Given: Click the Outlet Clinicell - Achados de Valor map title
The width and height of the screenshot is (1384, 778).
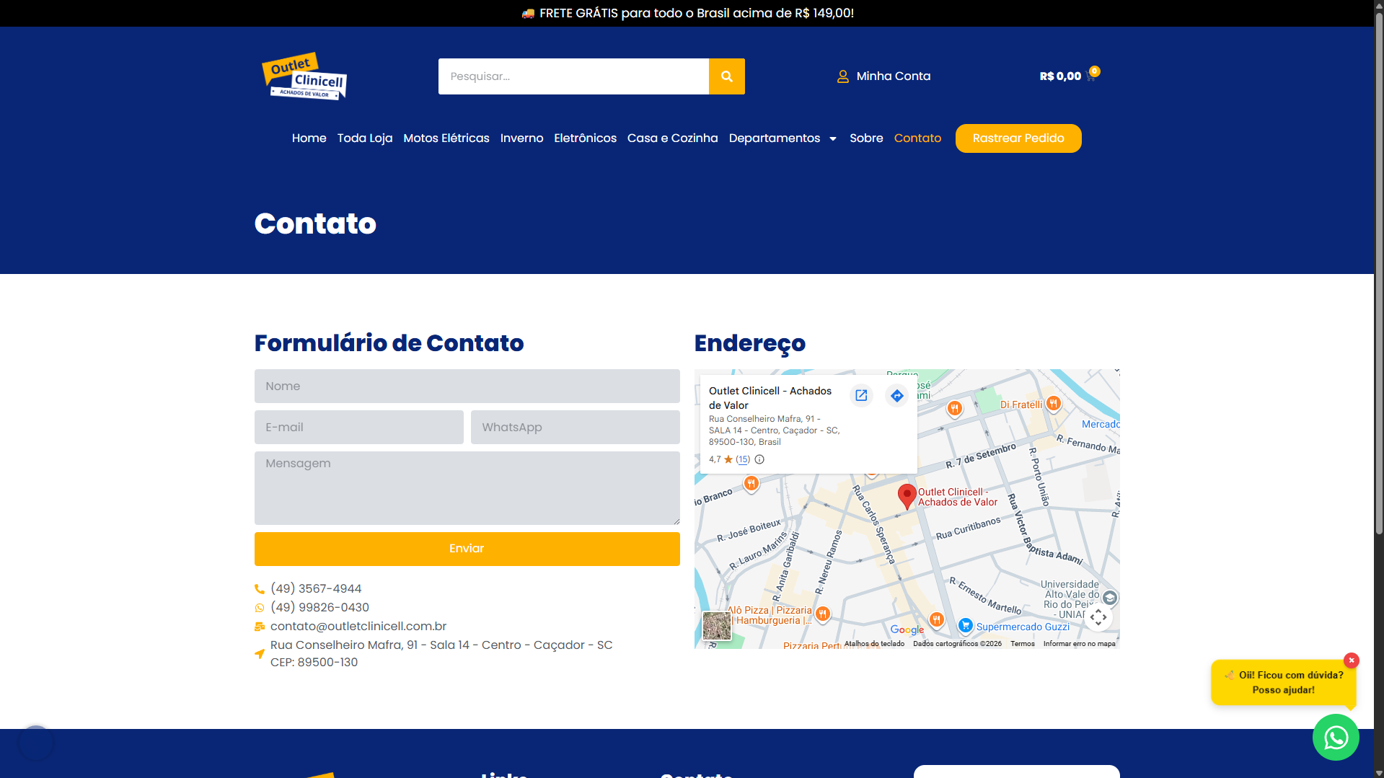Looking at the screenshot, I should [770, 398].
